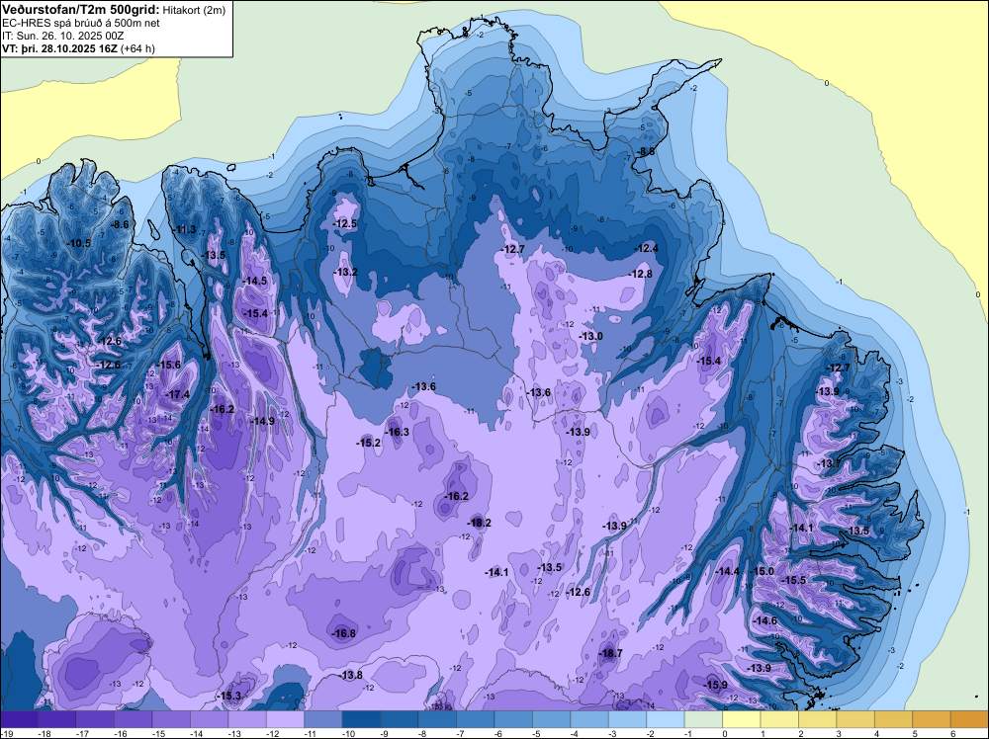This screenshot has width=989, height=739.
Task: Select the light green swatch between -1 and 0
Action: point(703,719)
